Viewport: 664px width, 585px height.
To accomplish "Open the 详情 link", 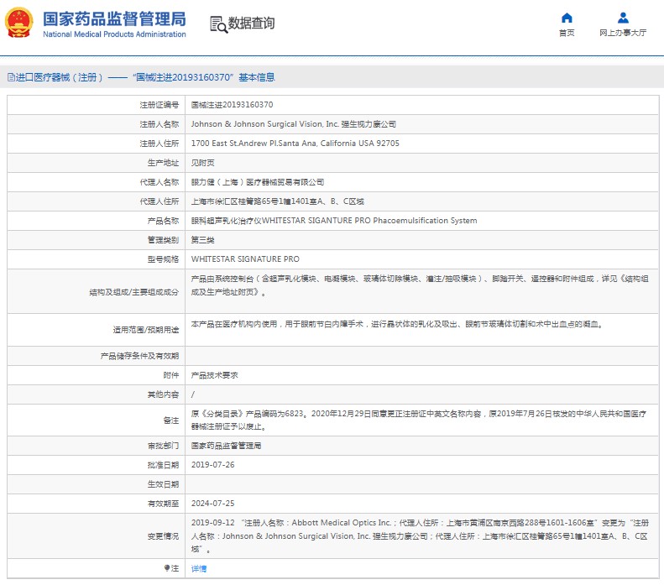I will coord(199,568).
